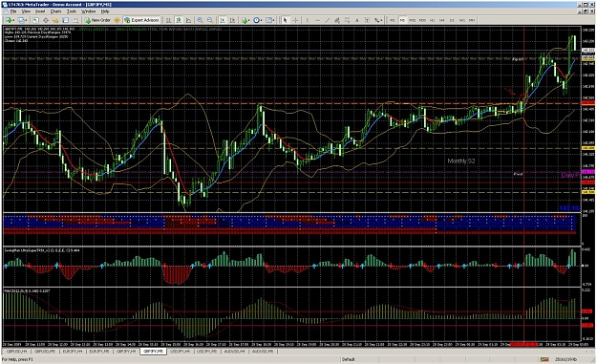
Task: Switch to the AUDUSD,H4 chart tab
Action: click(234, 351)
